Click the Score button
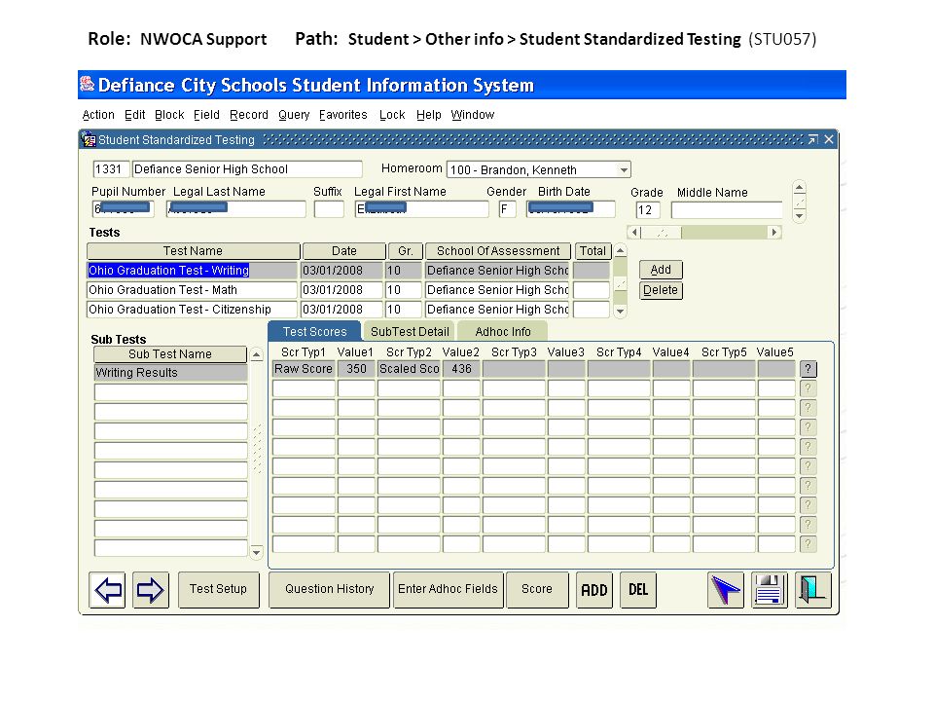Viewport: 934px width, 701px height. pos(537,589)
